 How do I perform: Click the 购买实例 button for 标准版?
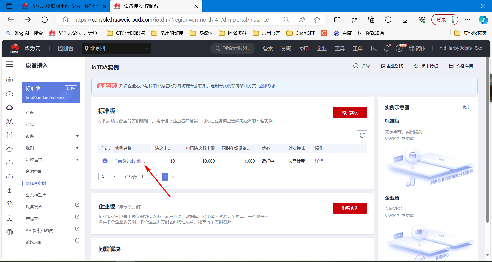click(350, 113)
